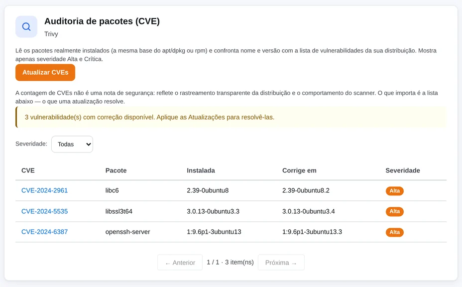
Task: Click the Pacote column header
Action: coord(116,170)
